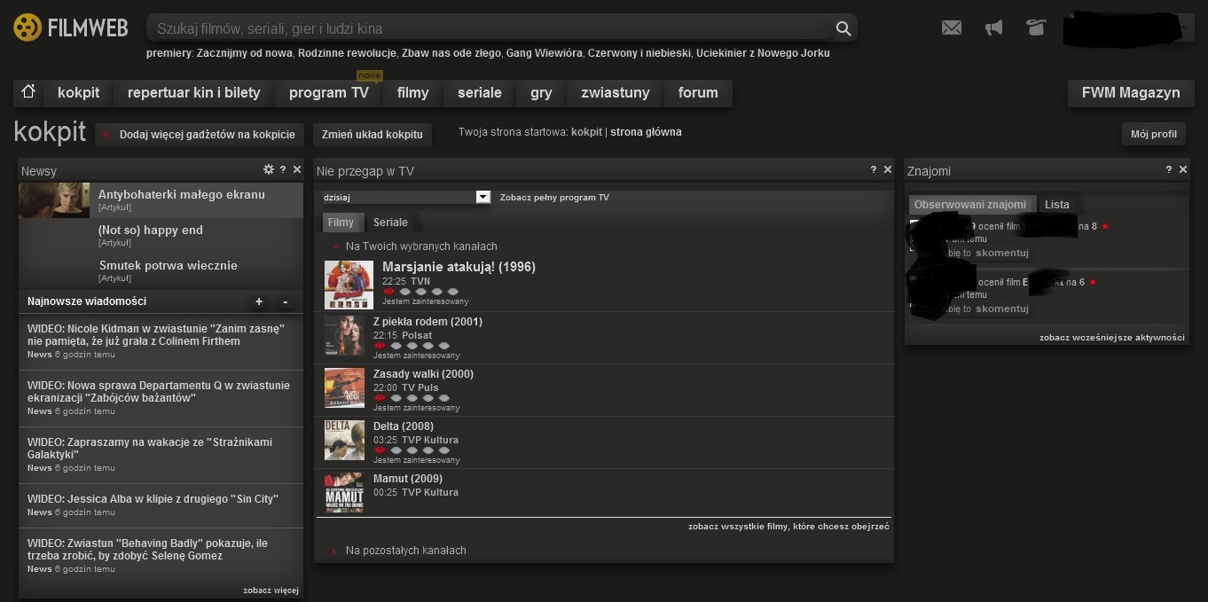Select the Lista tab in Znajomi panel

[x=1057, y=204]
